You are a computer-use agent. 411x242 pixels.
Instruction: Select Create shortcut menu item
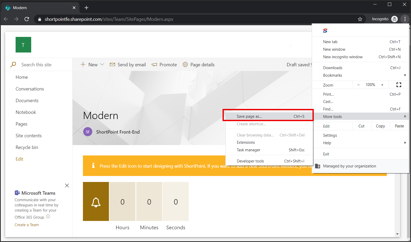pyautogui.click(x=269, y=124)
